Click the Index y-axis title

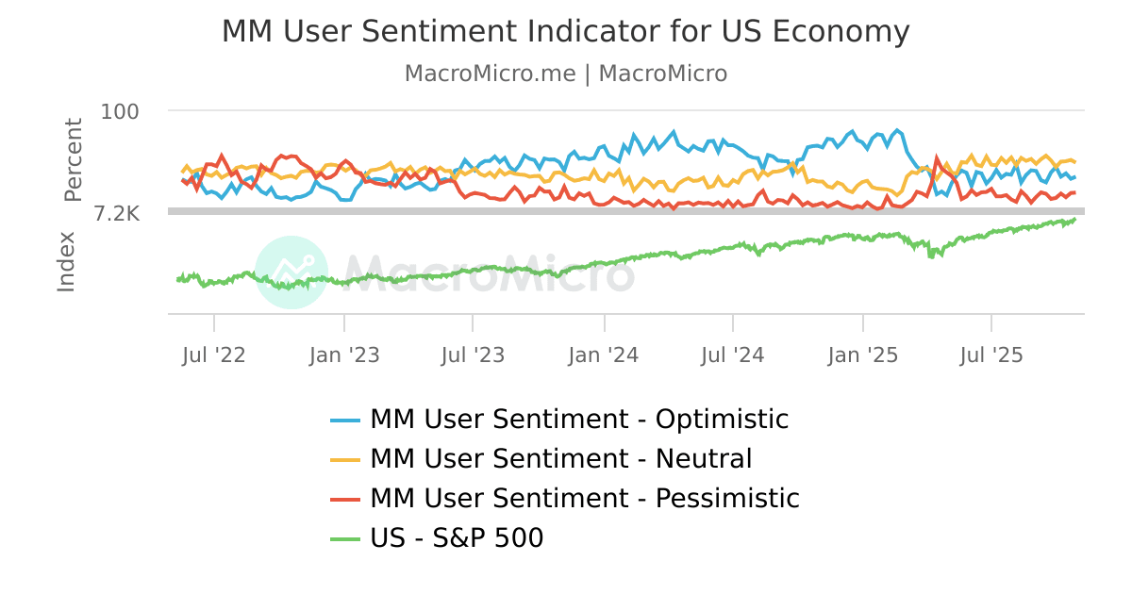click(66, 261)
